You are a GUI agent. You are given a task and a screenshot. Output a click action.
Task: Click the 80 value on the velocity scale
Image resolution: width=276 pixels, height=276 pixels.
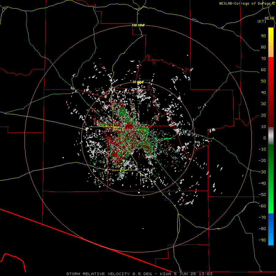click(263, 47)
